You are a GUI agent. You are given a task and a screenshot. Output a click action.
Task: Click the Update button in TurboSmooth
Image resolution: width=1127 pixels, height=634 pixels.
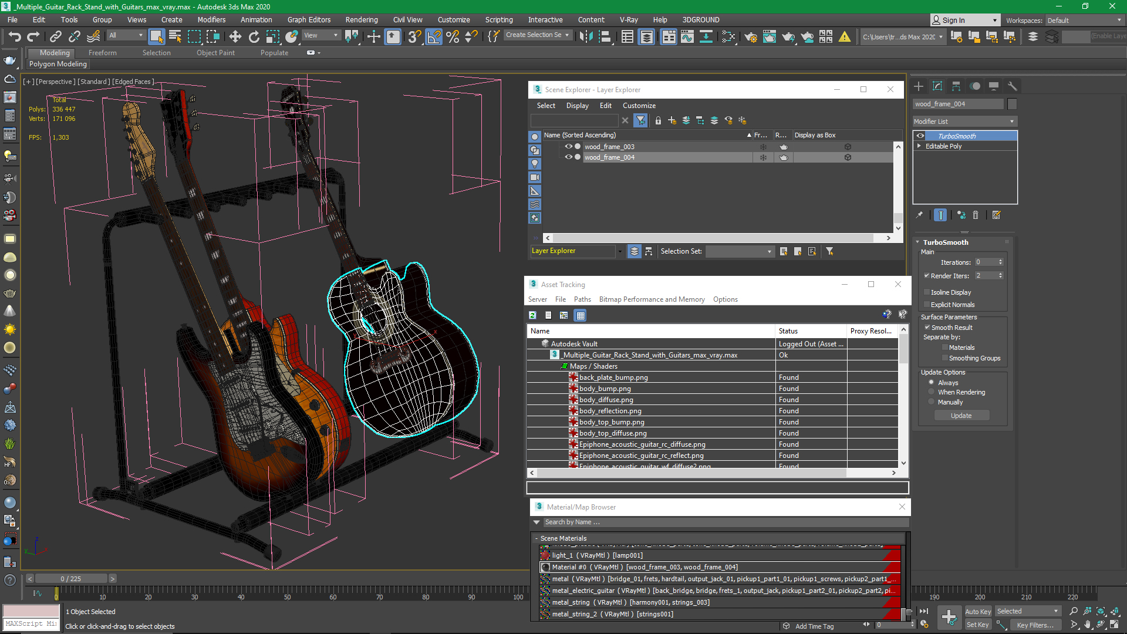961,416
